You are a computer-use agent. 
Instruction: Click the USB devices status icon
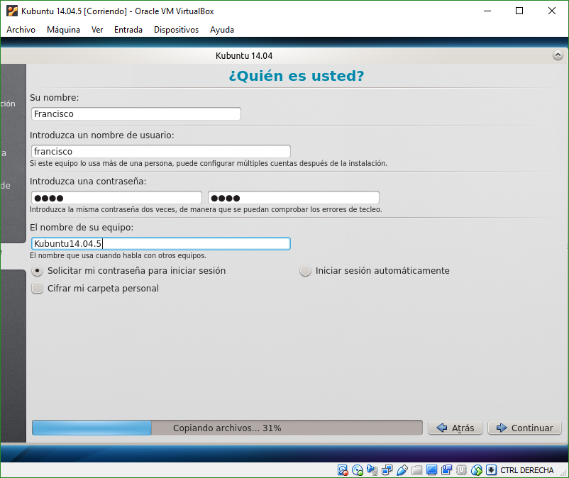[402, 470]
